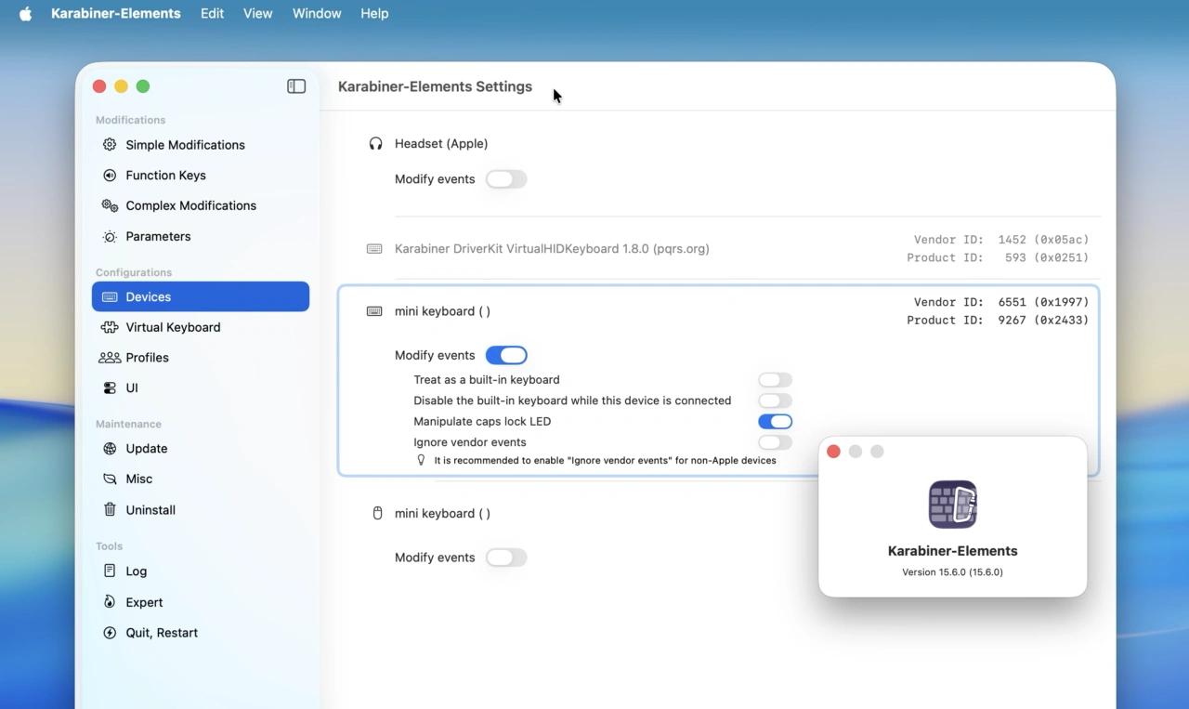Enable Ignore vendor events toggle
Image resolution: width=1189 pixels, height=709 pixels.
[775, 442]
